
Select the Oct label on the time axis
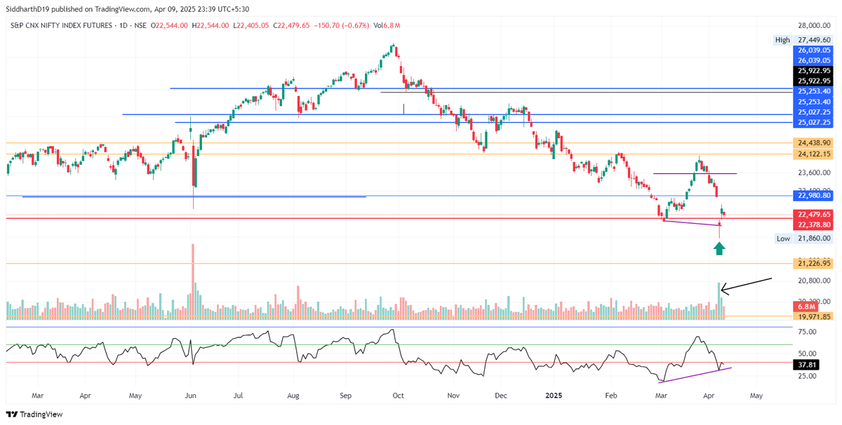point(397,396)
